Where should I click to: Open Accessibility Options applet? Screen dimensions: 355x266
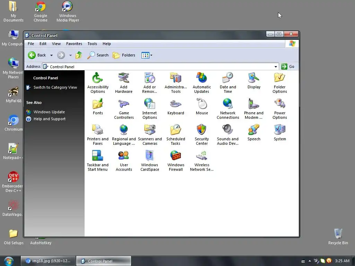(x=97, y=82)
